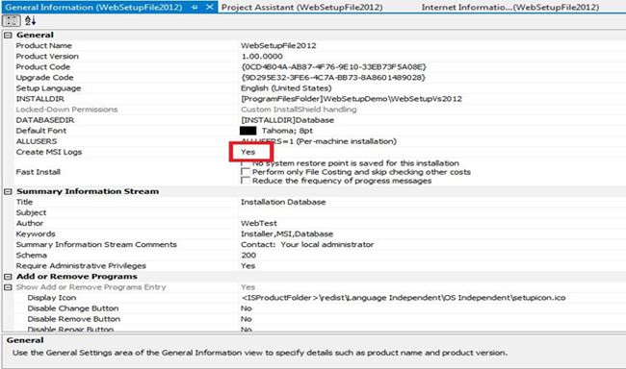
Task: Open Setup Language value English (United States)
Action: (286, 88)
